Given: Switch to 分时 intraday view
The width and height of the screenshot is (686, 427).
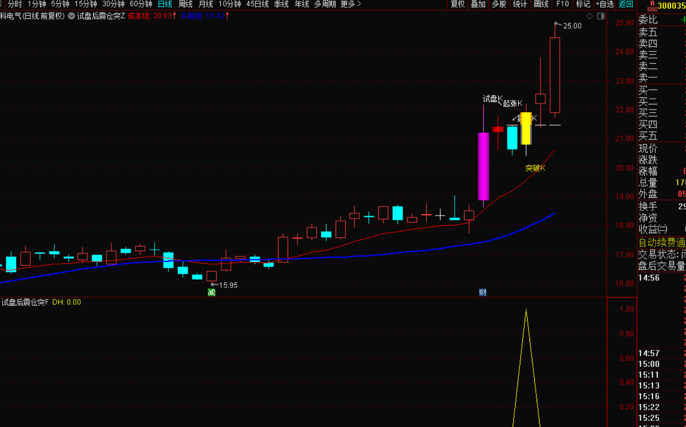Looking at the screenshot, I should coord(14,4).
